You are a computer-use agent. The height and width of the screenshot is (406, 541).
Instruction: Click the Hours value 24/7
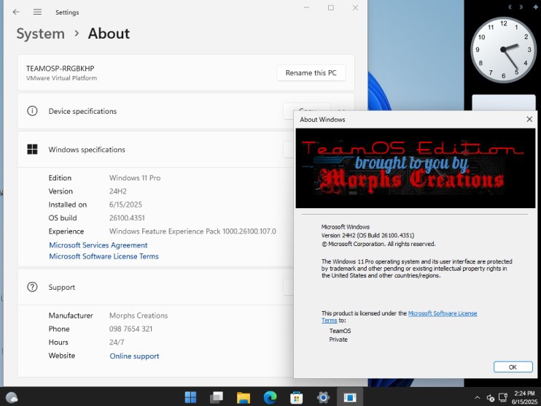coord(117,342)
